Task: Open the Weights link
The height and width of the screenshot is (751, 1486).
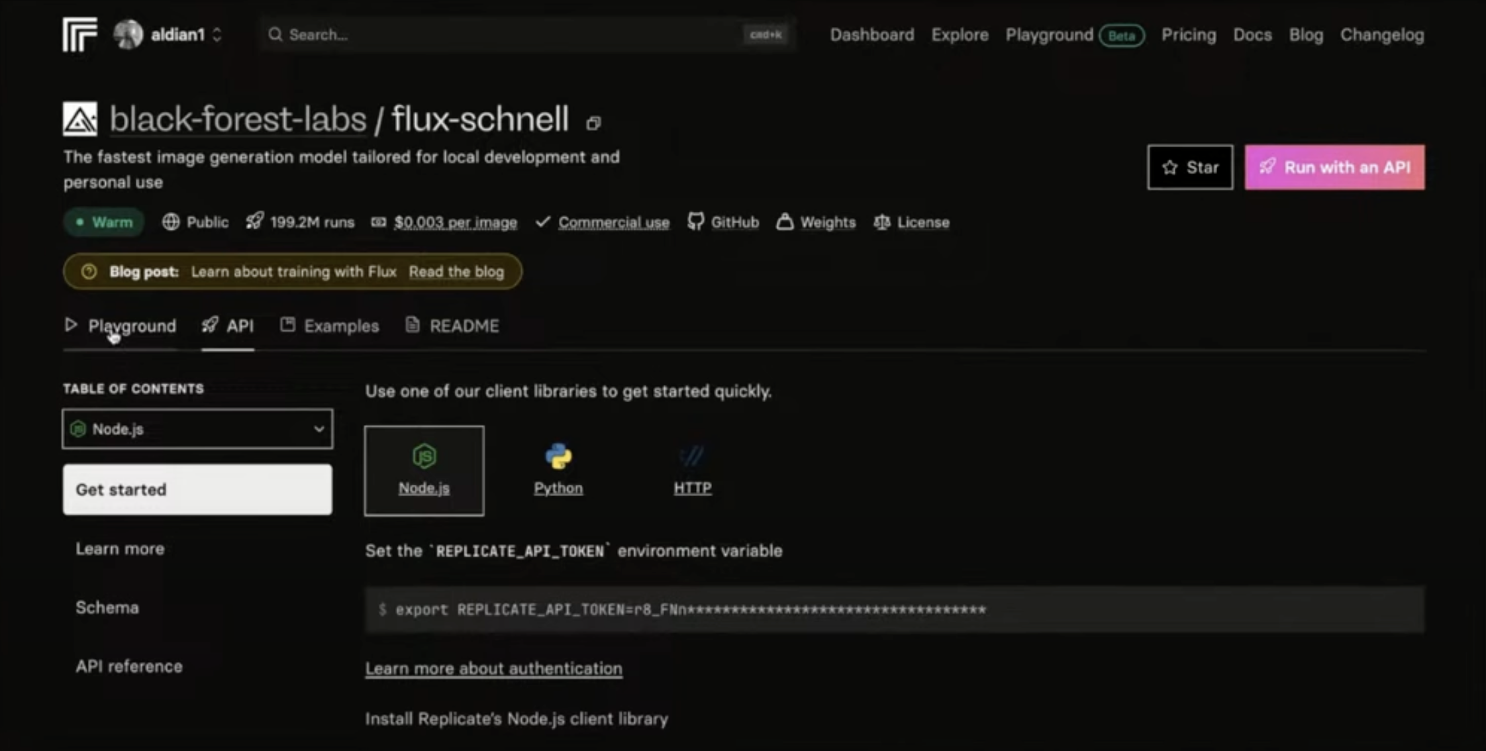Action: pyautogui.click(x=816, y=222)
